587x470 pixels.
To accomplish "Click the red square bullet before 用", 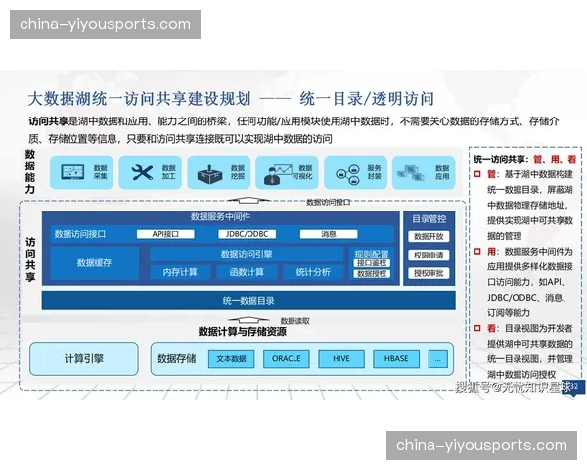I will click(x=477, y=251).
